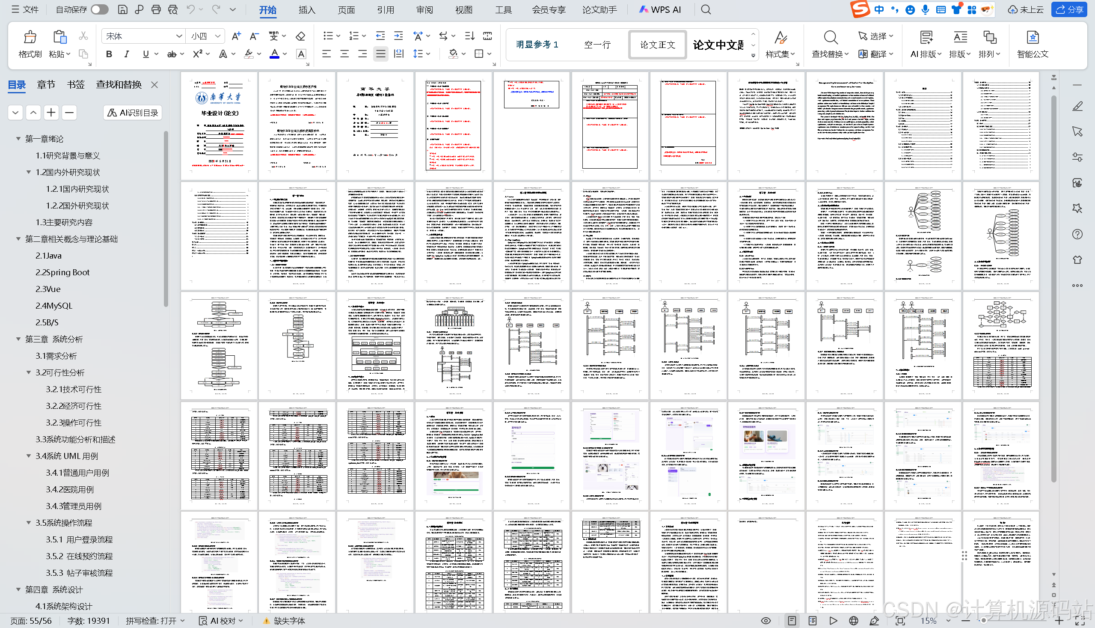Open the 翻译 dropdown
Viewport: 1095px width, 628px height.
pos(876,54)
